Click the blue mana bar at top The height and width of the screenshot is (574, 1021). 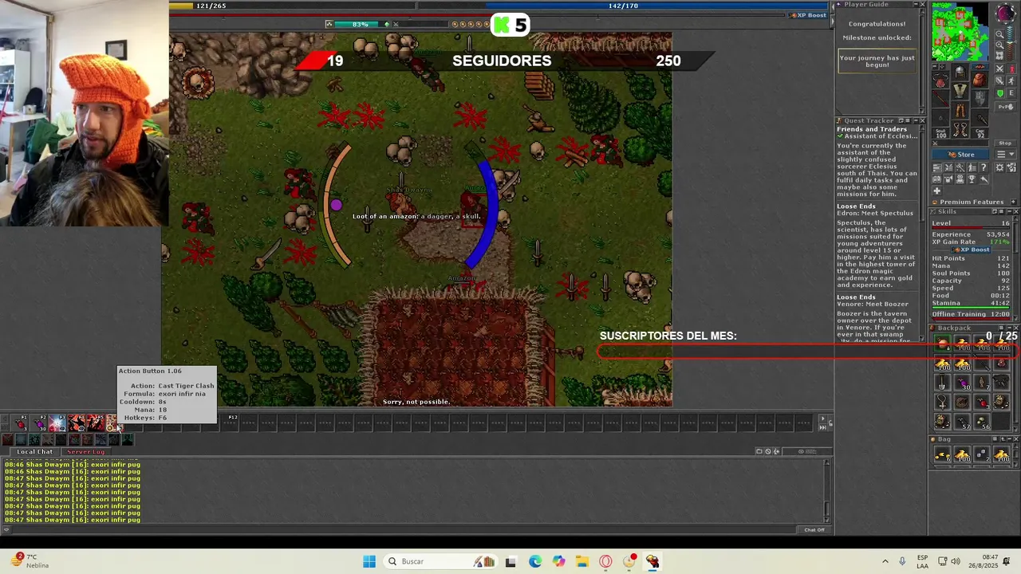click(624, 6)
